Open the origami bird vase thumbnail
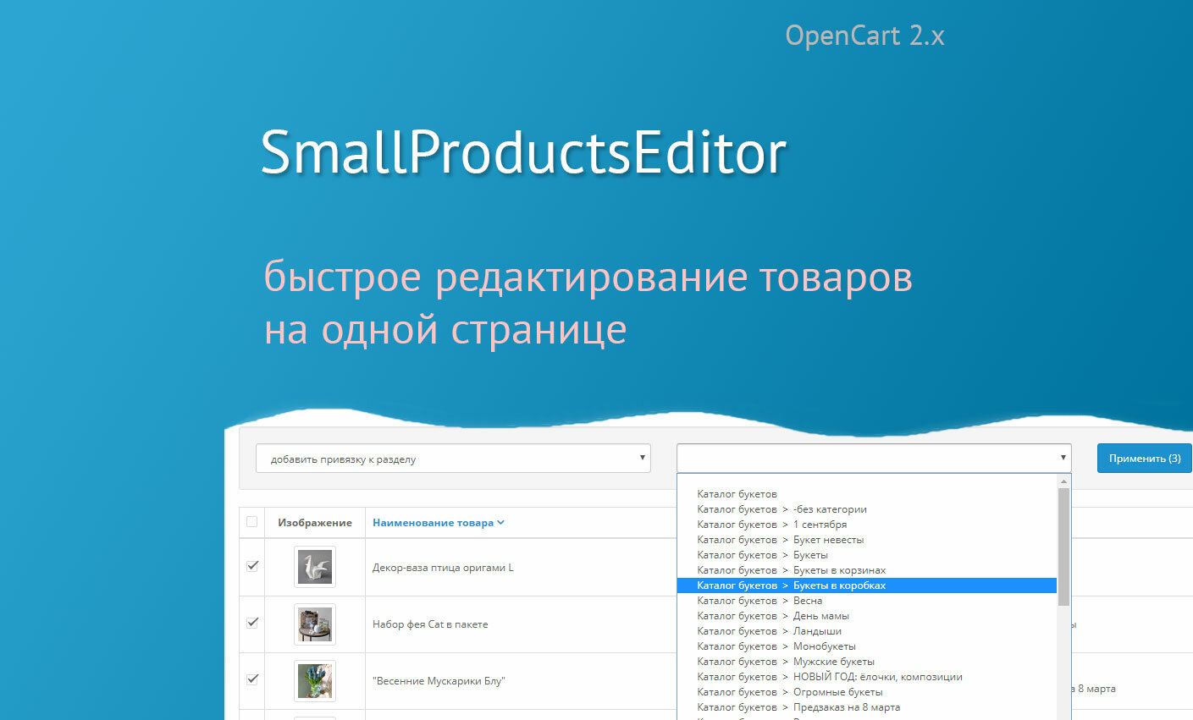This screenshot has height=720, width=1193. [315, 567]
